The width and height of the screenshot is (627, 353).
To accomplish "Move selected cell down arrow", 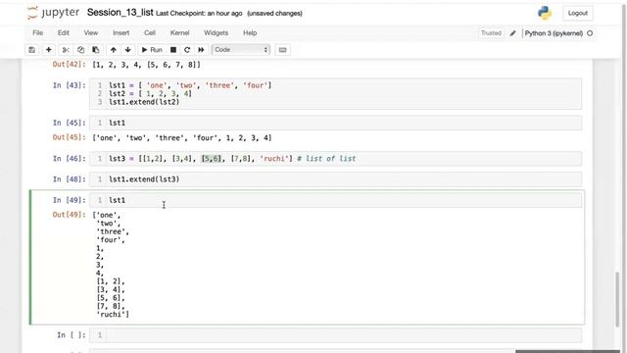I will 128,50.
